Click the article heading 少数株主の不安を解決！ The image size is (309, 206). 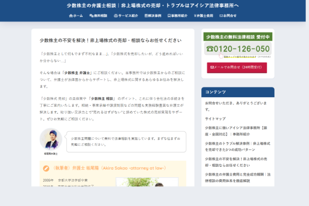click(111, 40)
